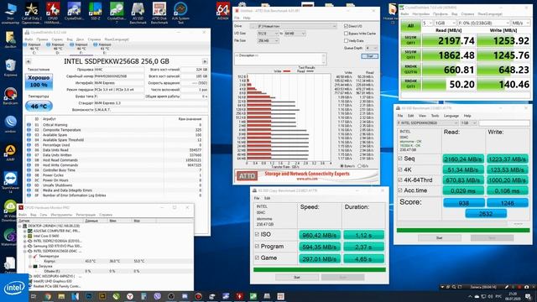Click the Start button in ATTO
537x302 pixels.
coord(370,56)
